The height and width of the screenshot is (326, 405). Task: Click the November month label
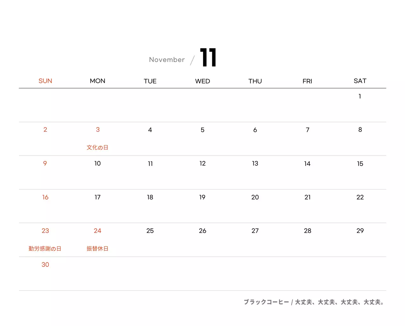(167, 60)
